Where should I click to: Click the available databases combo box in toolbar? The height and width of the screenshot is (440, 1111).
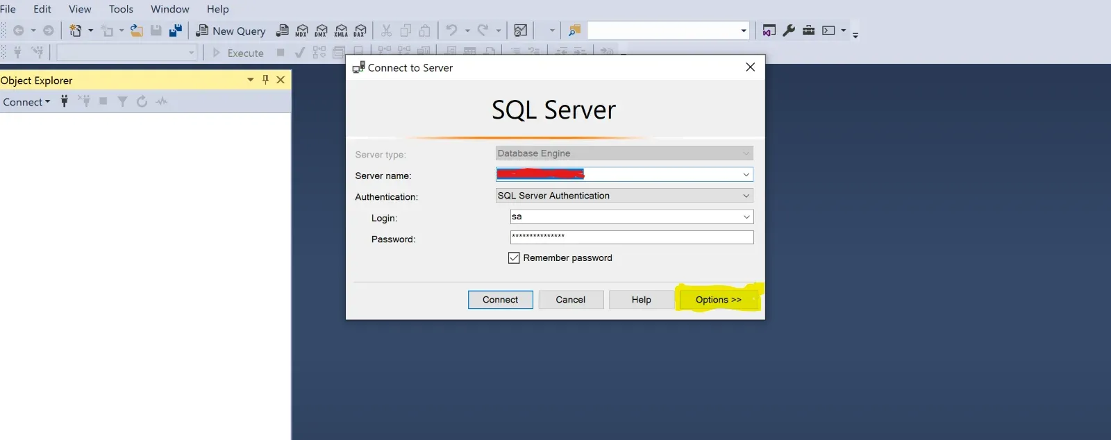127,53
